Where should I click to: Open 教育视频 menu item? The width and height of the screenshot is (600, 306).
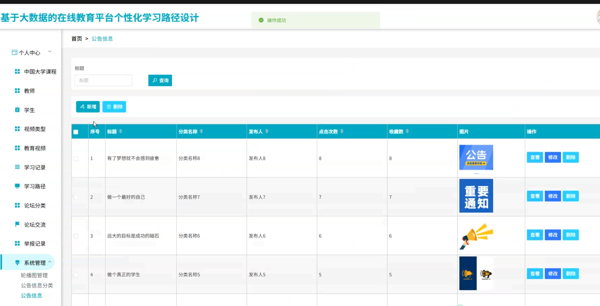(35, 148)
